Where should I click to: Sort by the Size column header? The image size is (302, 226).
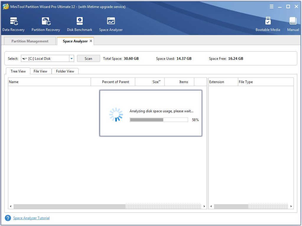tap(150, 82)
